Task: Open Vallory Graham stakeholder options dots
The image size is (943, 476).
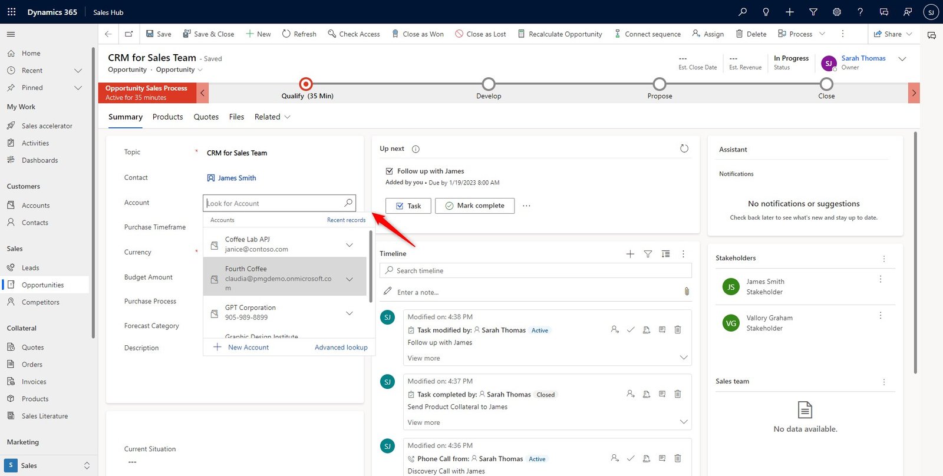Action: click(x=881, y=316)
